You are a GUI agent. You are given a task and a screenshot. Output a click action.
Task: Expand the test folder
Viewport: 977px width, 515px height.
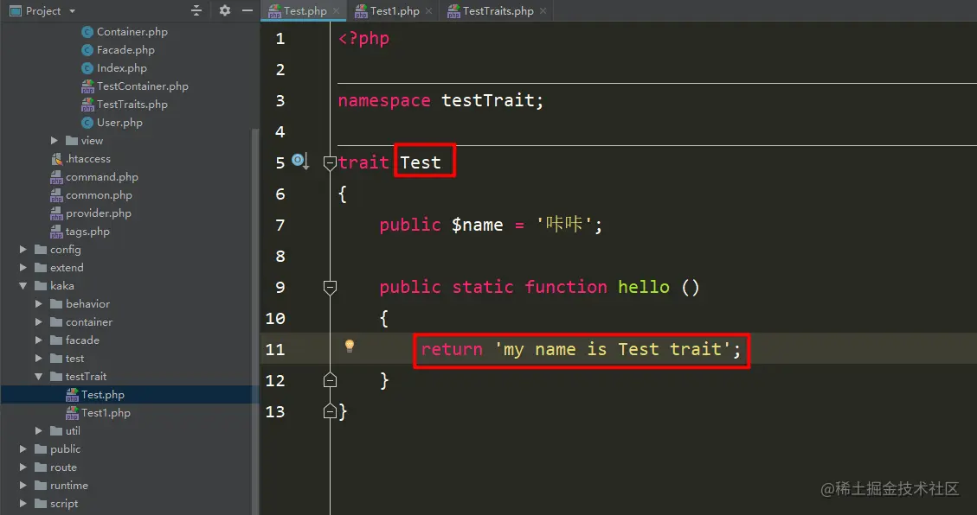pyautogui.click(x=39, y=359)
